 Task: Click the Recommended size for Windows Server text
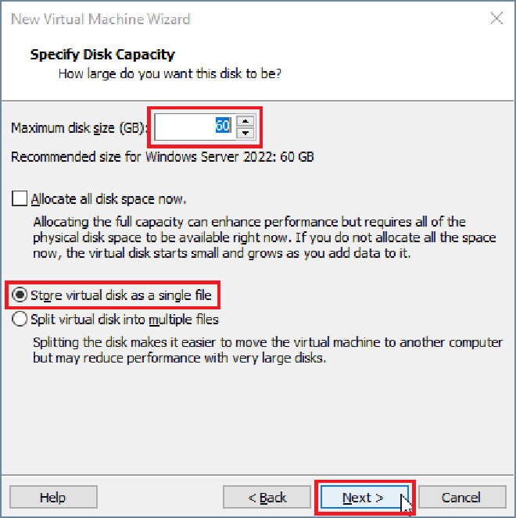[163, 156]
